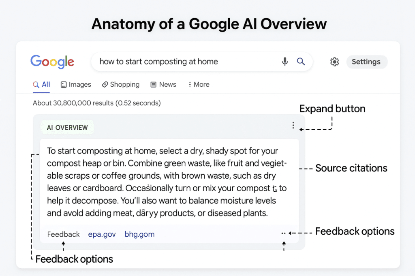Click the AI OVERVIEW badge label
Viewport: 415px width, 276px height.
[x=67, y=127]
